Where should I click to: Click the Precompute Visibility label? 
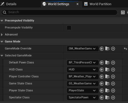[x=19, y=27]
